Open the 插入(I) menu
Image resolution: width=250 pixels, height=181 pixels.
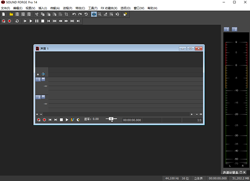coord(43,8)
